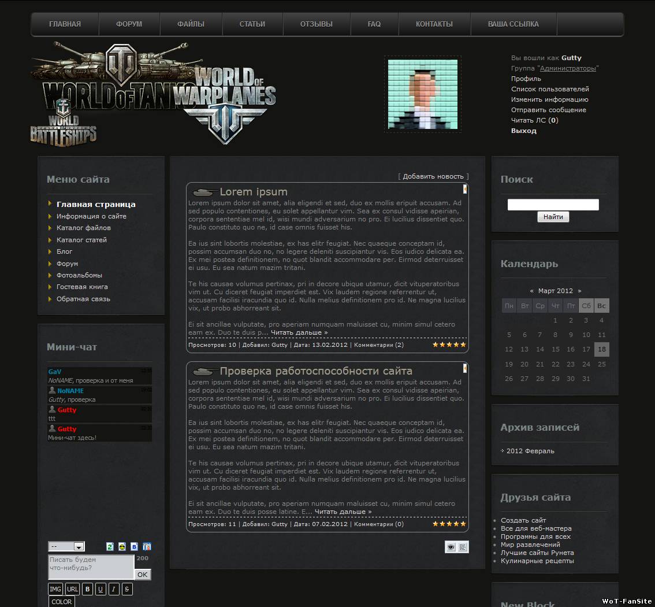Viewport: 655px width, 607px height.
Task: Focus the mini-chat message text area
Action: pos(91,567)
